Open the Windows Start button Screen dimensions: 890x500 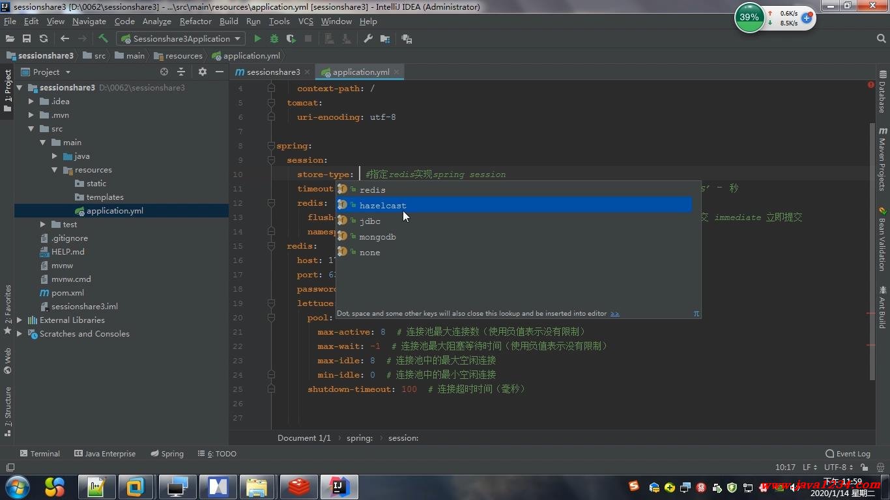(x=17, y=487)
